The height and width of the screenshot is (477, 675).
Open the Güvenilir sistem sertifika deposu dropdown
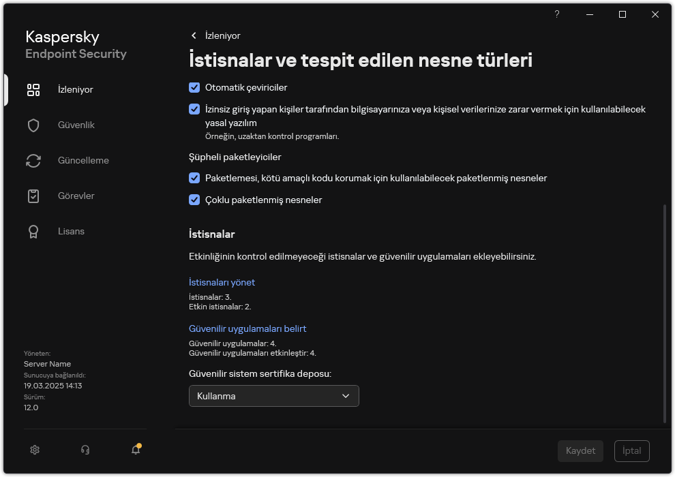point(273,395)
